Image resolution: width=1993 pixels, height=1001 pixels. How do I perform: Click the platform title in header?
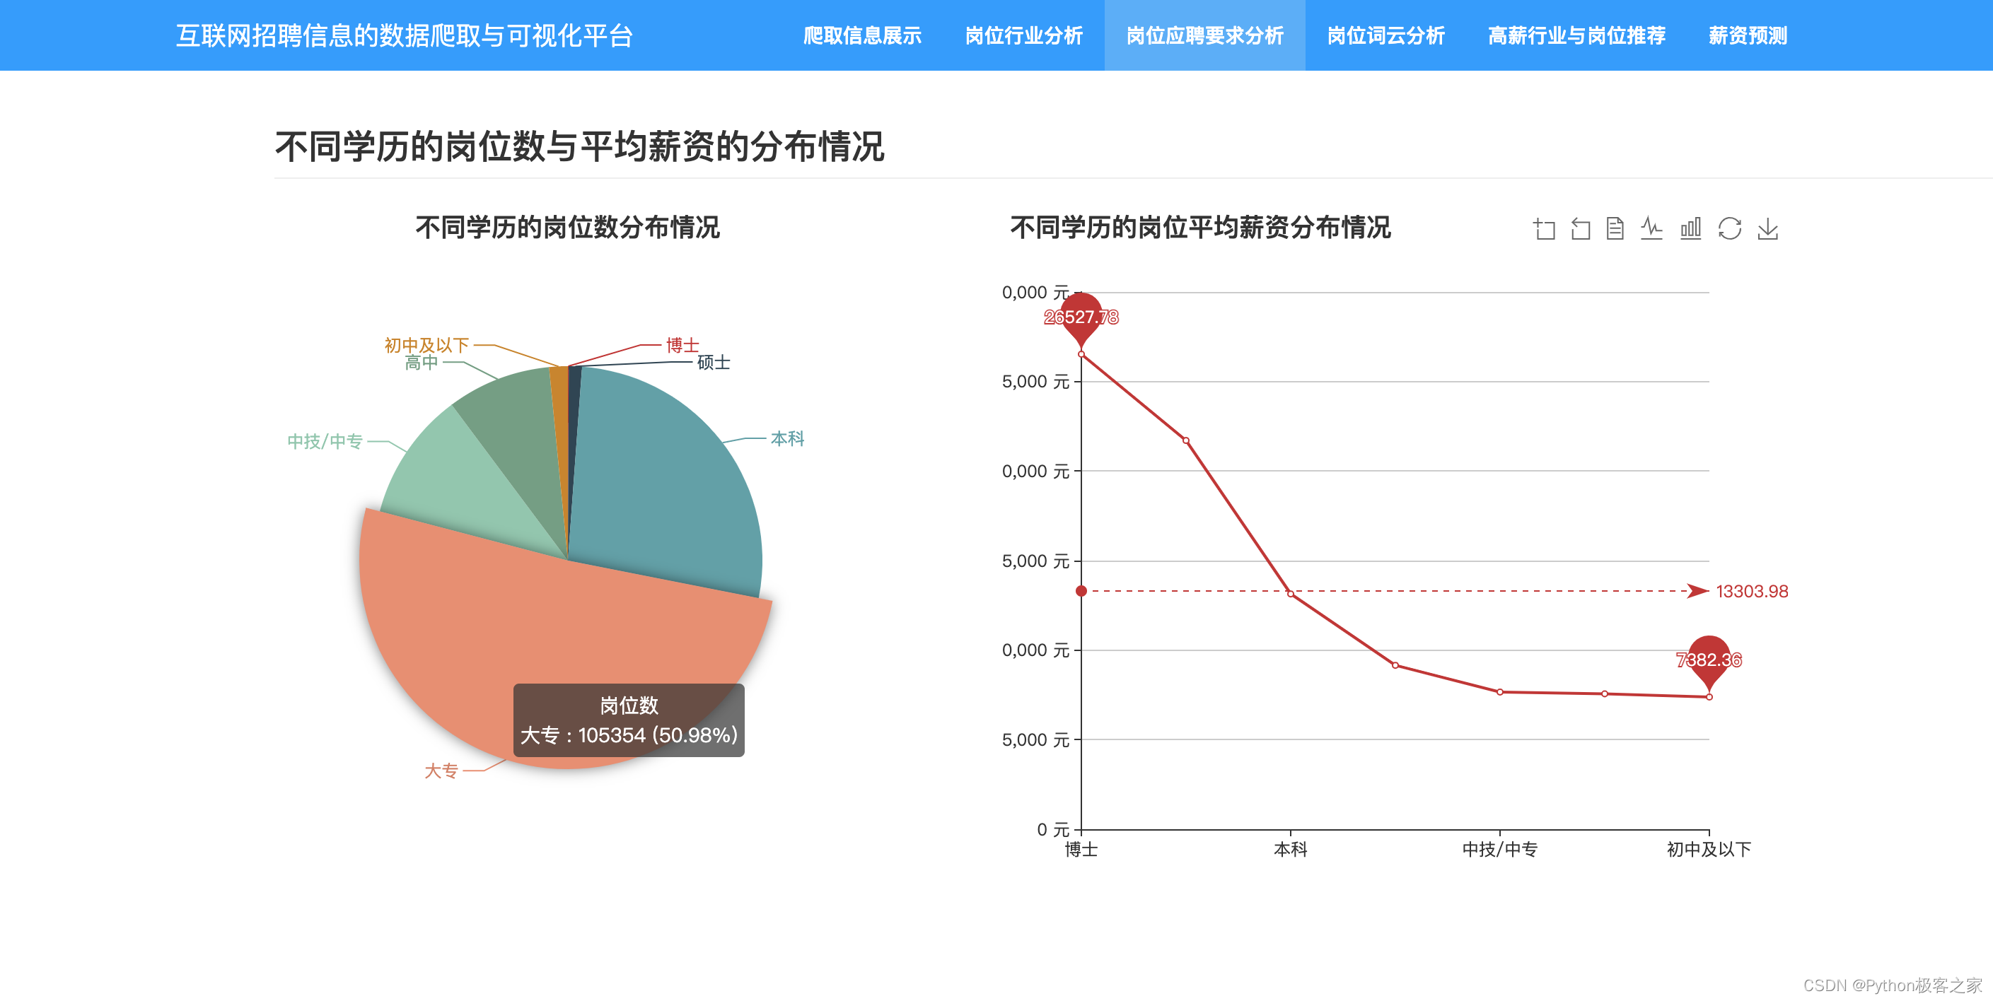coord(404,35)
